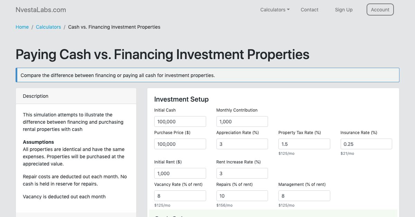Click the Sign Up menu item
The width and height of the screenshot is (415, 217).
pyautogui.click(x=343, y=10)
